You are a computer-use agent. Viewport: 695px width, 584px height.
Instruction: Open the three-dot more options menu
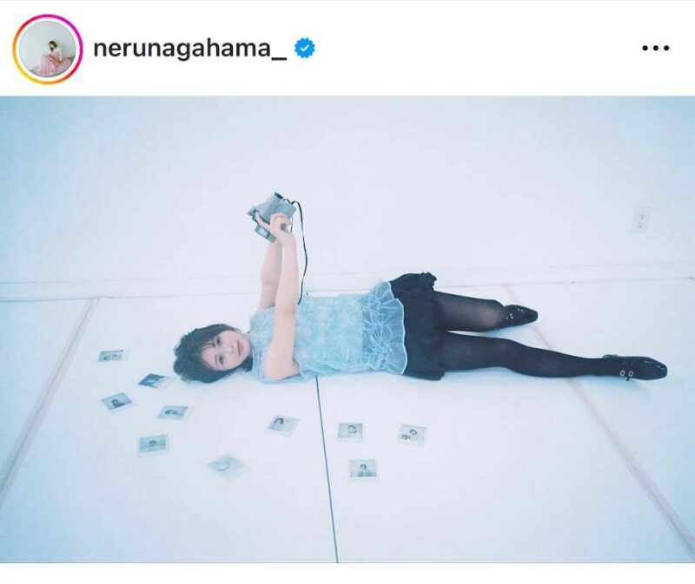click(x=656, y=48)
